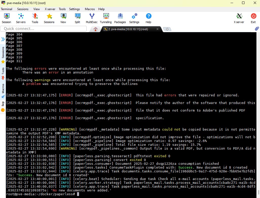Image resolution: width=260 pixels, height=198 pixels.
Task: Toggle the X server toolbar icon
Action: (239, 18)
